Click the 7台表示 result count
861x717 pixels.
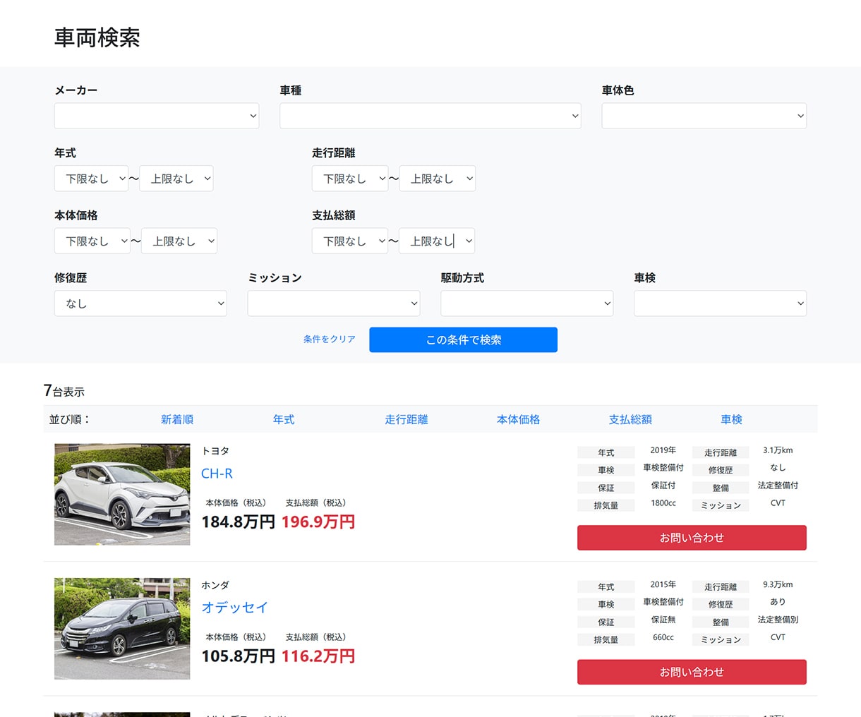click(64, 391)
